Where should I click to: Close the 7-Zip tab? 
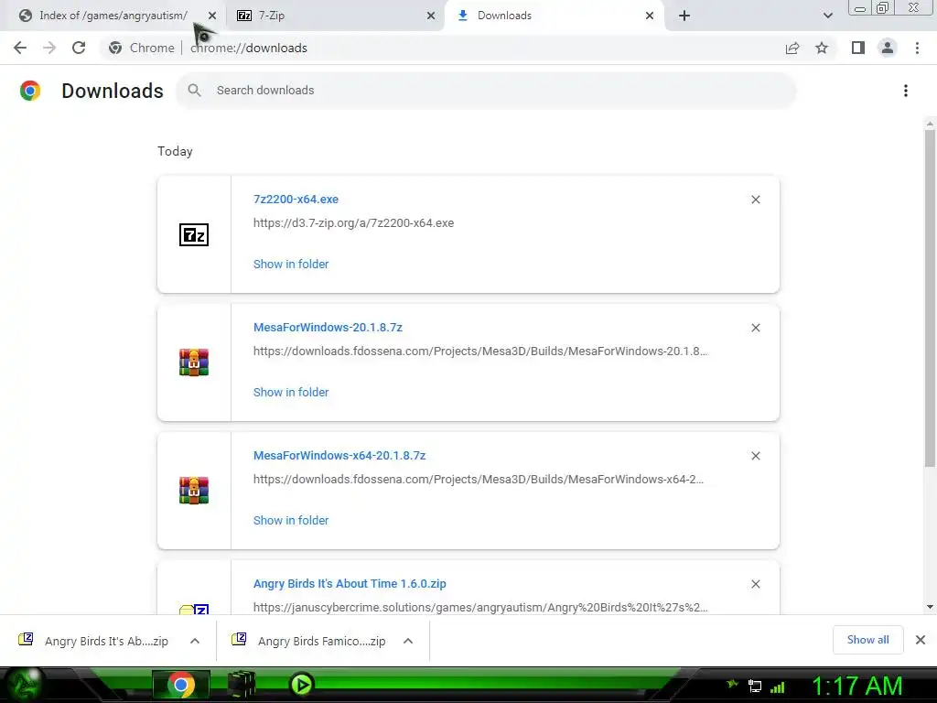tap(431, 16)
